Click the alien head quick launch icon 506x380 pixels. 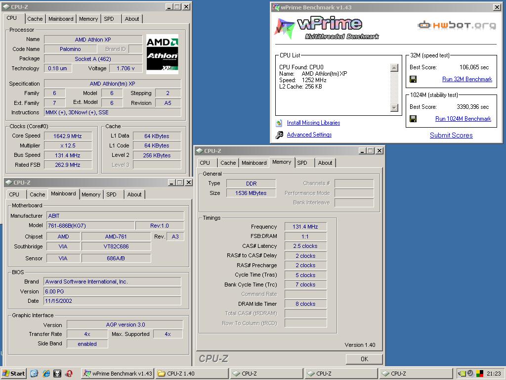point(57,374)
